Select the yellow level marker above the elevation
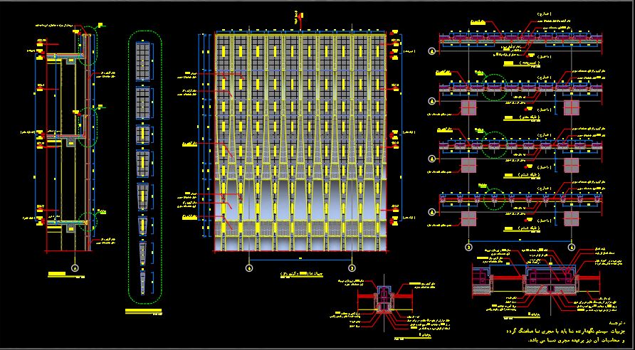The width and height of the screenshot is (635, 350). click(x=301, y=16)
